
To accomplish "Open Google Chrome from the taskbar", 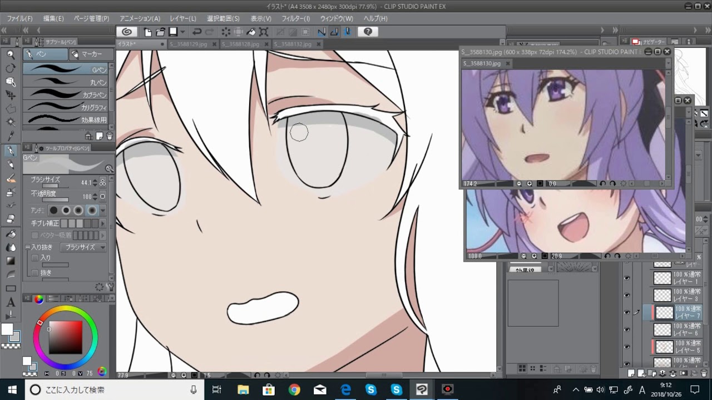I will click(294, 389).
